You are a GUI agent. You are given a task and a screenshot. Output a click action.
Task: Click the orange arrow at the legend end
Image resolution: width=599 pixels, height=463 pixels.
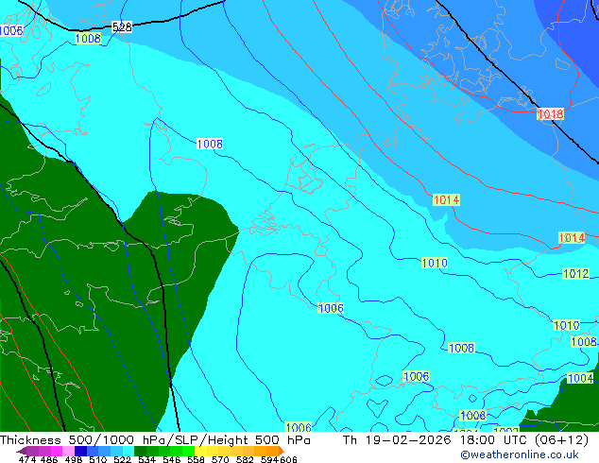[282, 451]
